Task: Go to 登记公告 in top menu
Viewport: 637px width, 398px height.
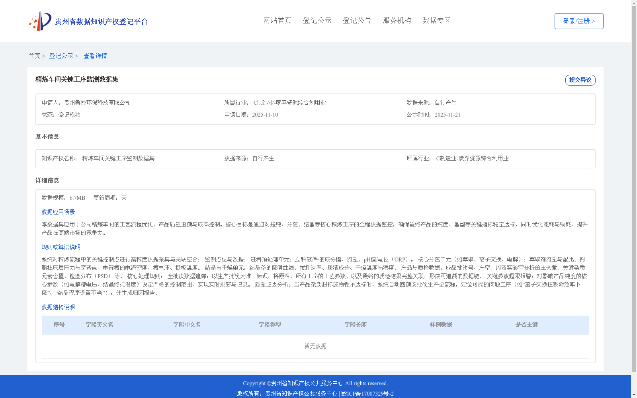Action: 357,20
